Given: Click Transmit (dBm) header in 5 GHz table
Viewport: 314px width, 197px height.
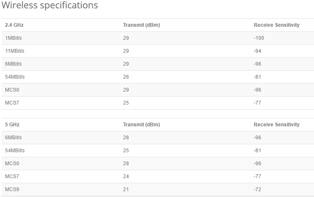Looking at the screenshot, I should pyautogui.click(x=142, y=125).
